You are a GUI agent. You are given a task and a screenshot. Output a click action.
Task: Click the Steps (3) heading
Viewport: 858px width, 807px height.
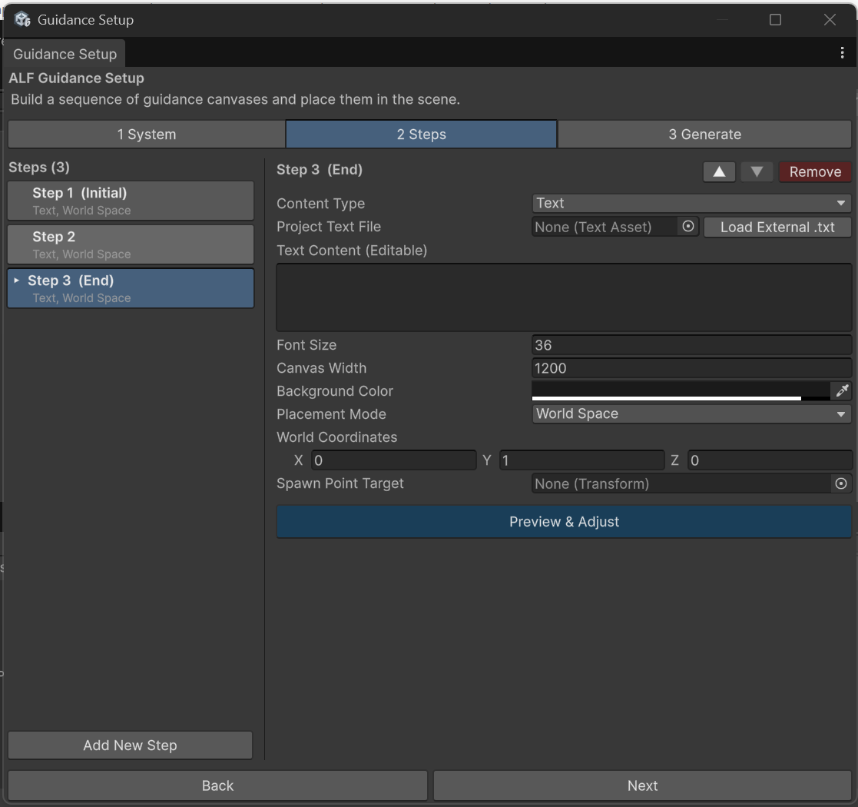(39, 167)
